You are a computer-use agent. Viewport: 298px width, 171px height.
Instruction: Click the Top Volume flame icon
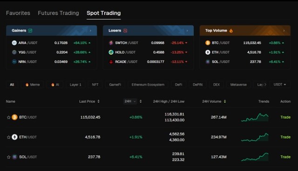[231, 31]
